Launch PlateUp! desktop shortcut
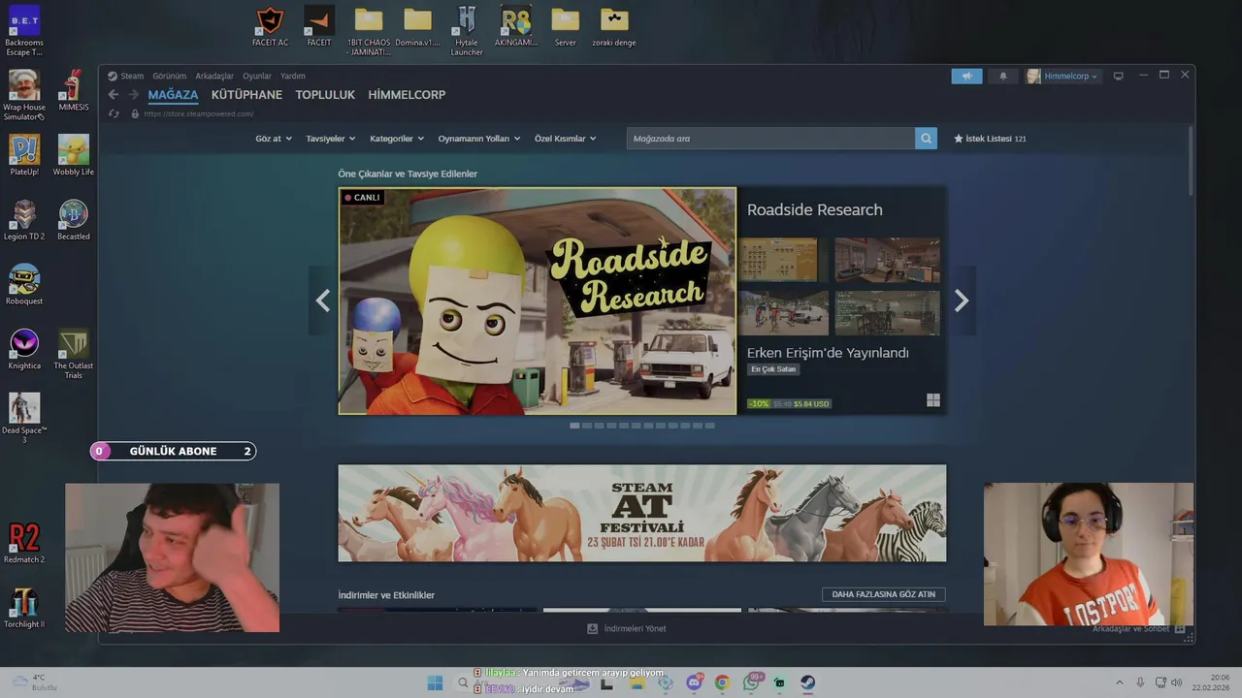Image resolution: width=1242 pixels, height=698 pixels. 24,155
